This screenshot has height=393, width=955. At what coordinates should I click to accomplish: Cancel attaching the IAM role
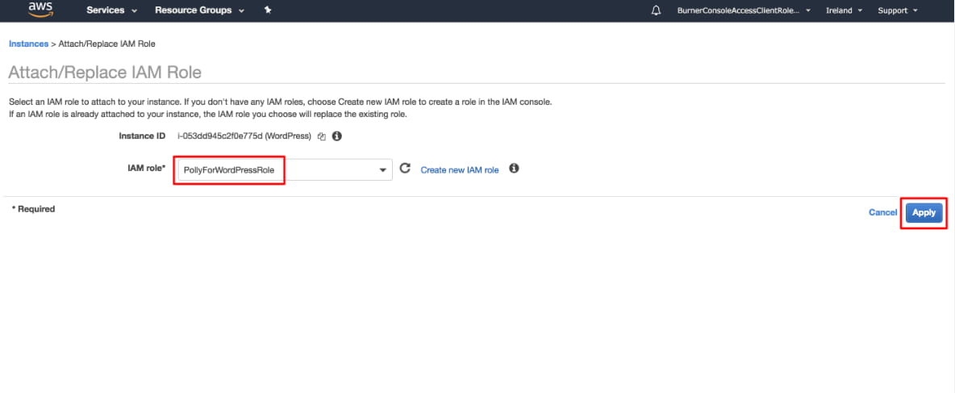882,212
